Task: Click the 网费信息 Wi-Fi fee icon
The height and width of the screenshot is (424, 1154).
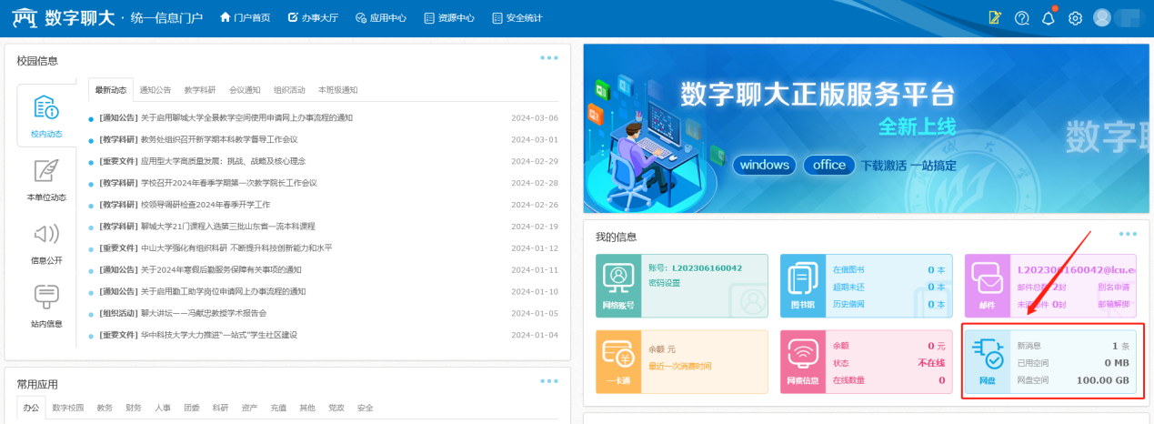Action: coord(801,360)
